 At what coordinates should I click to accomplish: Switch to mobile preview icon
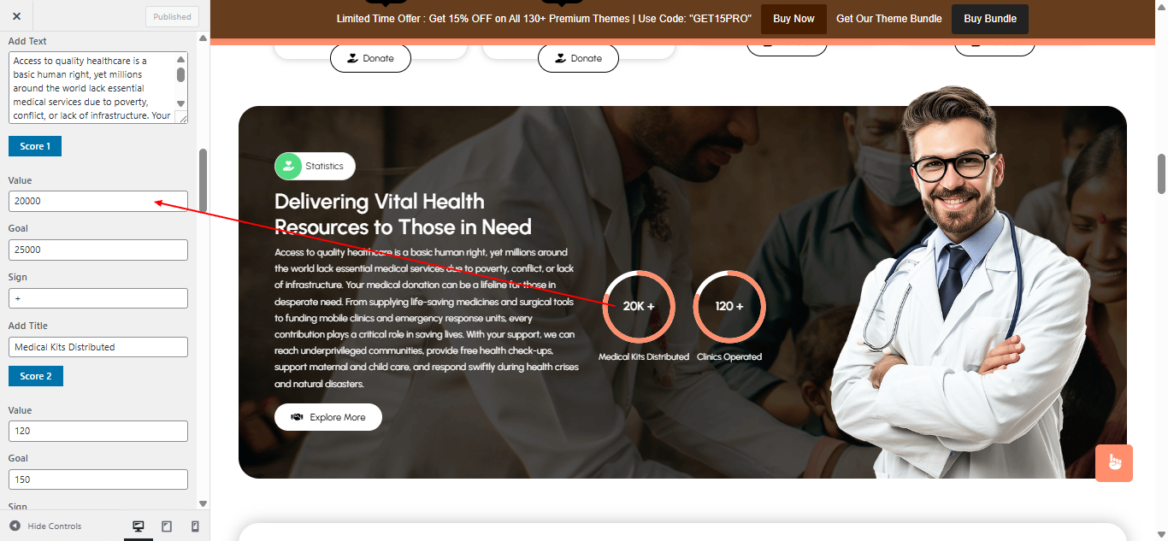click(x=195, y=526)
